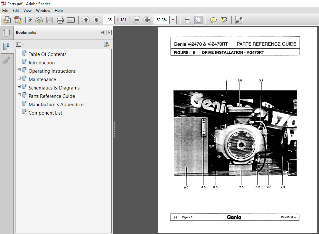Screen dimensions: 319x234
Task: Click the drive installation photo on page
Action: pos(235,133)
